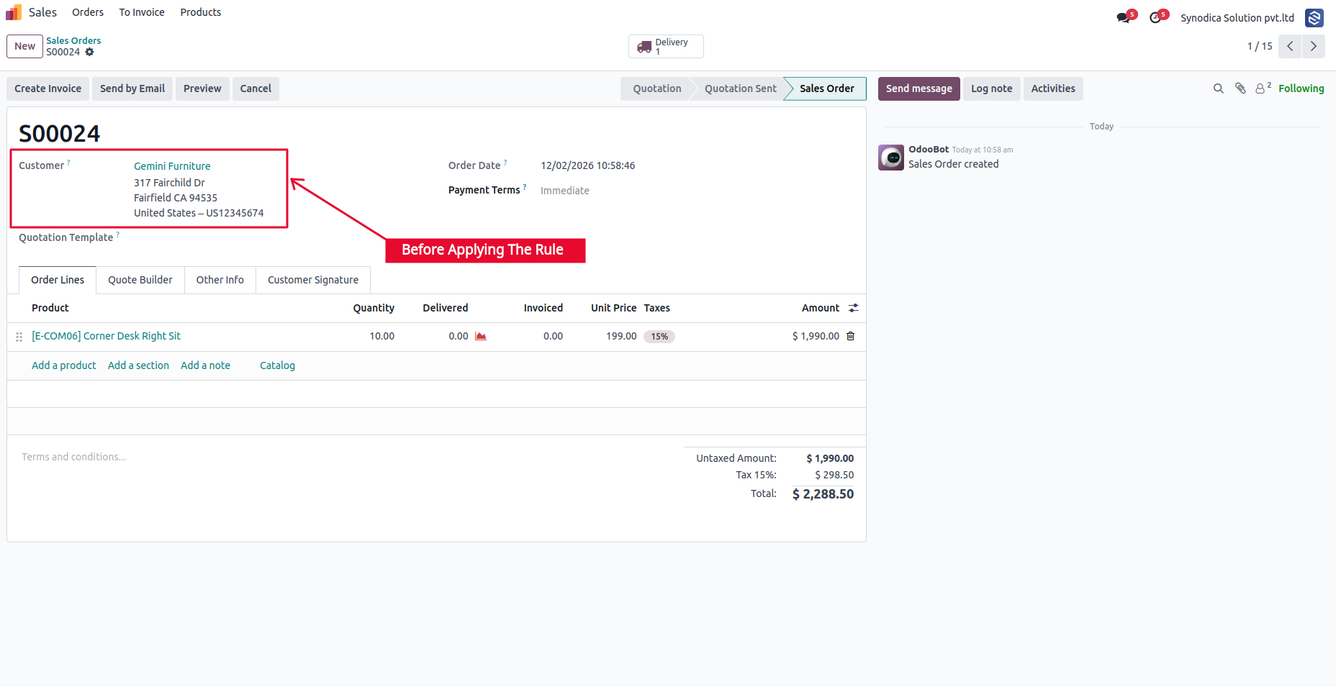The width and height of the screenshot is (1336, 687).
Task: Toggle the Following status
Action: coord(1301,88)
